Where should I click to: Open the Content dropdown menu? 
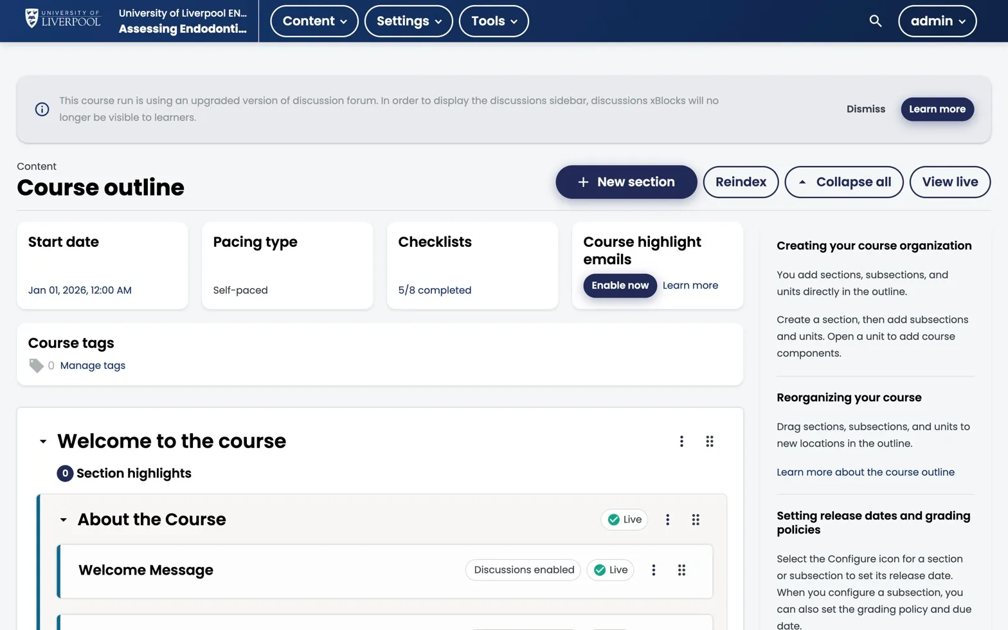coord(314,21)
